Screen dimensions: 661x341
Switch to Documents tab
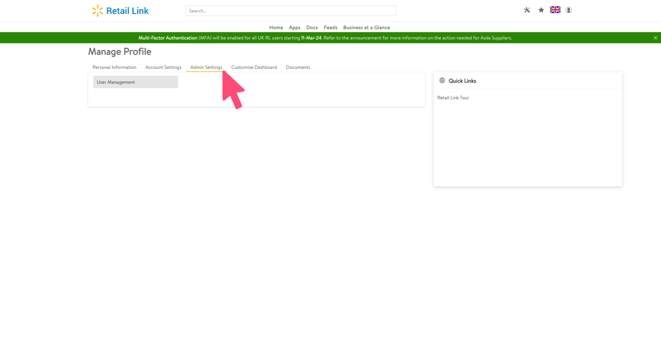pyautogui.click(x=298, y=67)
